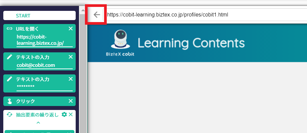Select the START block

(40, 15)
